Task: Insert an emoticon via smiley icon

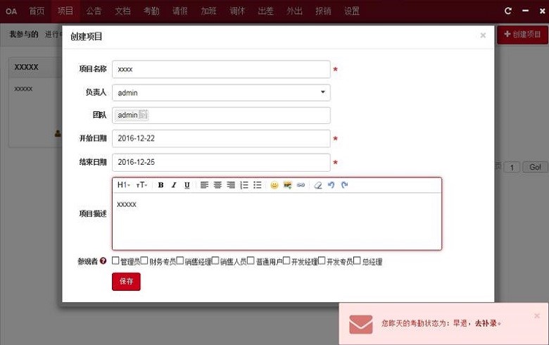Action: (274, 185)
